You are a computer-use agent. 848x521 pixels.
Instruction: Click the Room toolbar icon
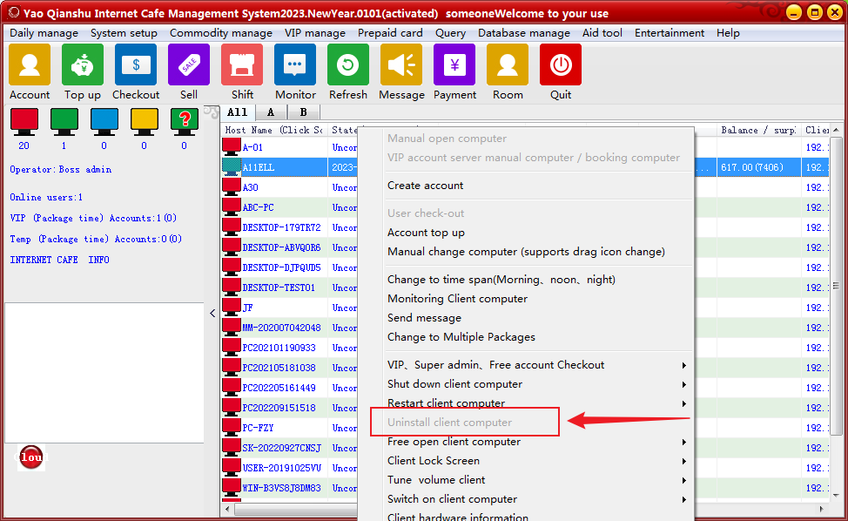508,65
